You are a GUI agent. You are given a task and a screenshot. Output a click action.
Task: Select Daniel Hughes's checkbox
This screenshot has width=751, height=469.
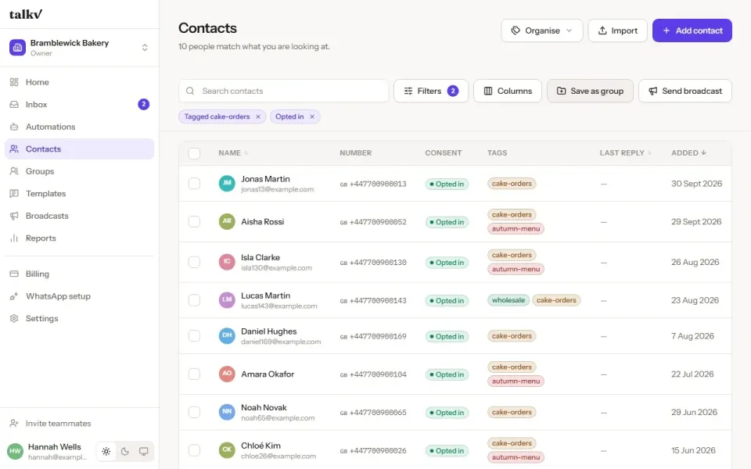[194, 336]
